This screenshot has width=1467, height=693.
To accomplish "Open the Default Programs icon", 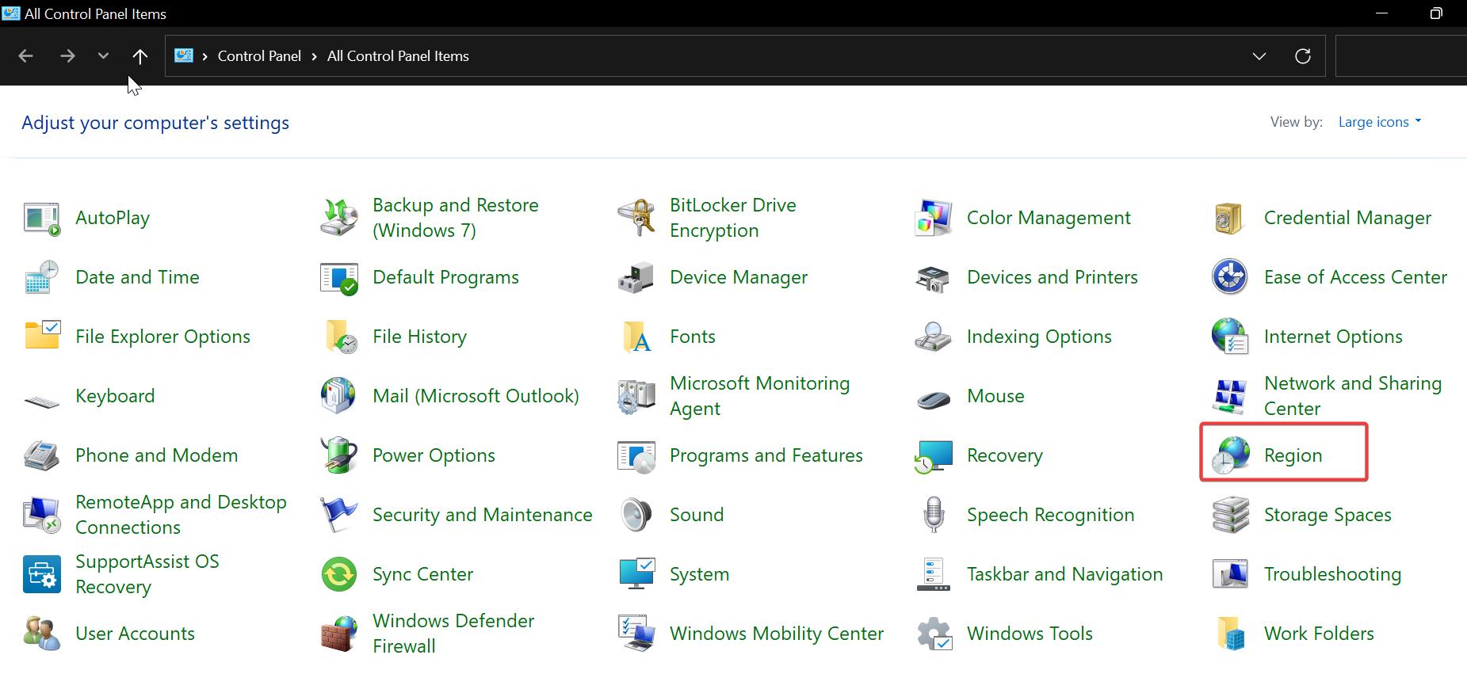I will [339, 277].
